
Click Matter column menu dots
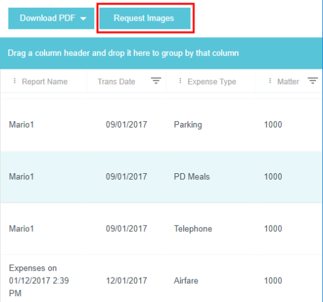point(270,80)
